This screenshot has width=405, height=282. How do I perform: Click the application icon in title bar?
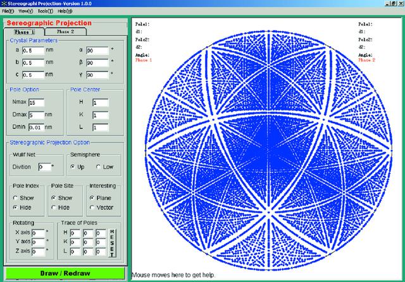(x=4, y=4)
